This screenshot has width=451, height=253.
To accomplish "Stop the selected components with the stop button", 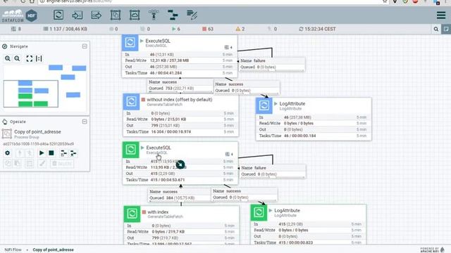I will [51, 153].
